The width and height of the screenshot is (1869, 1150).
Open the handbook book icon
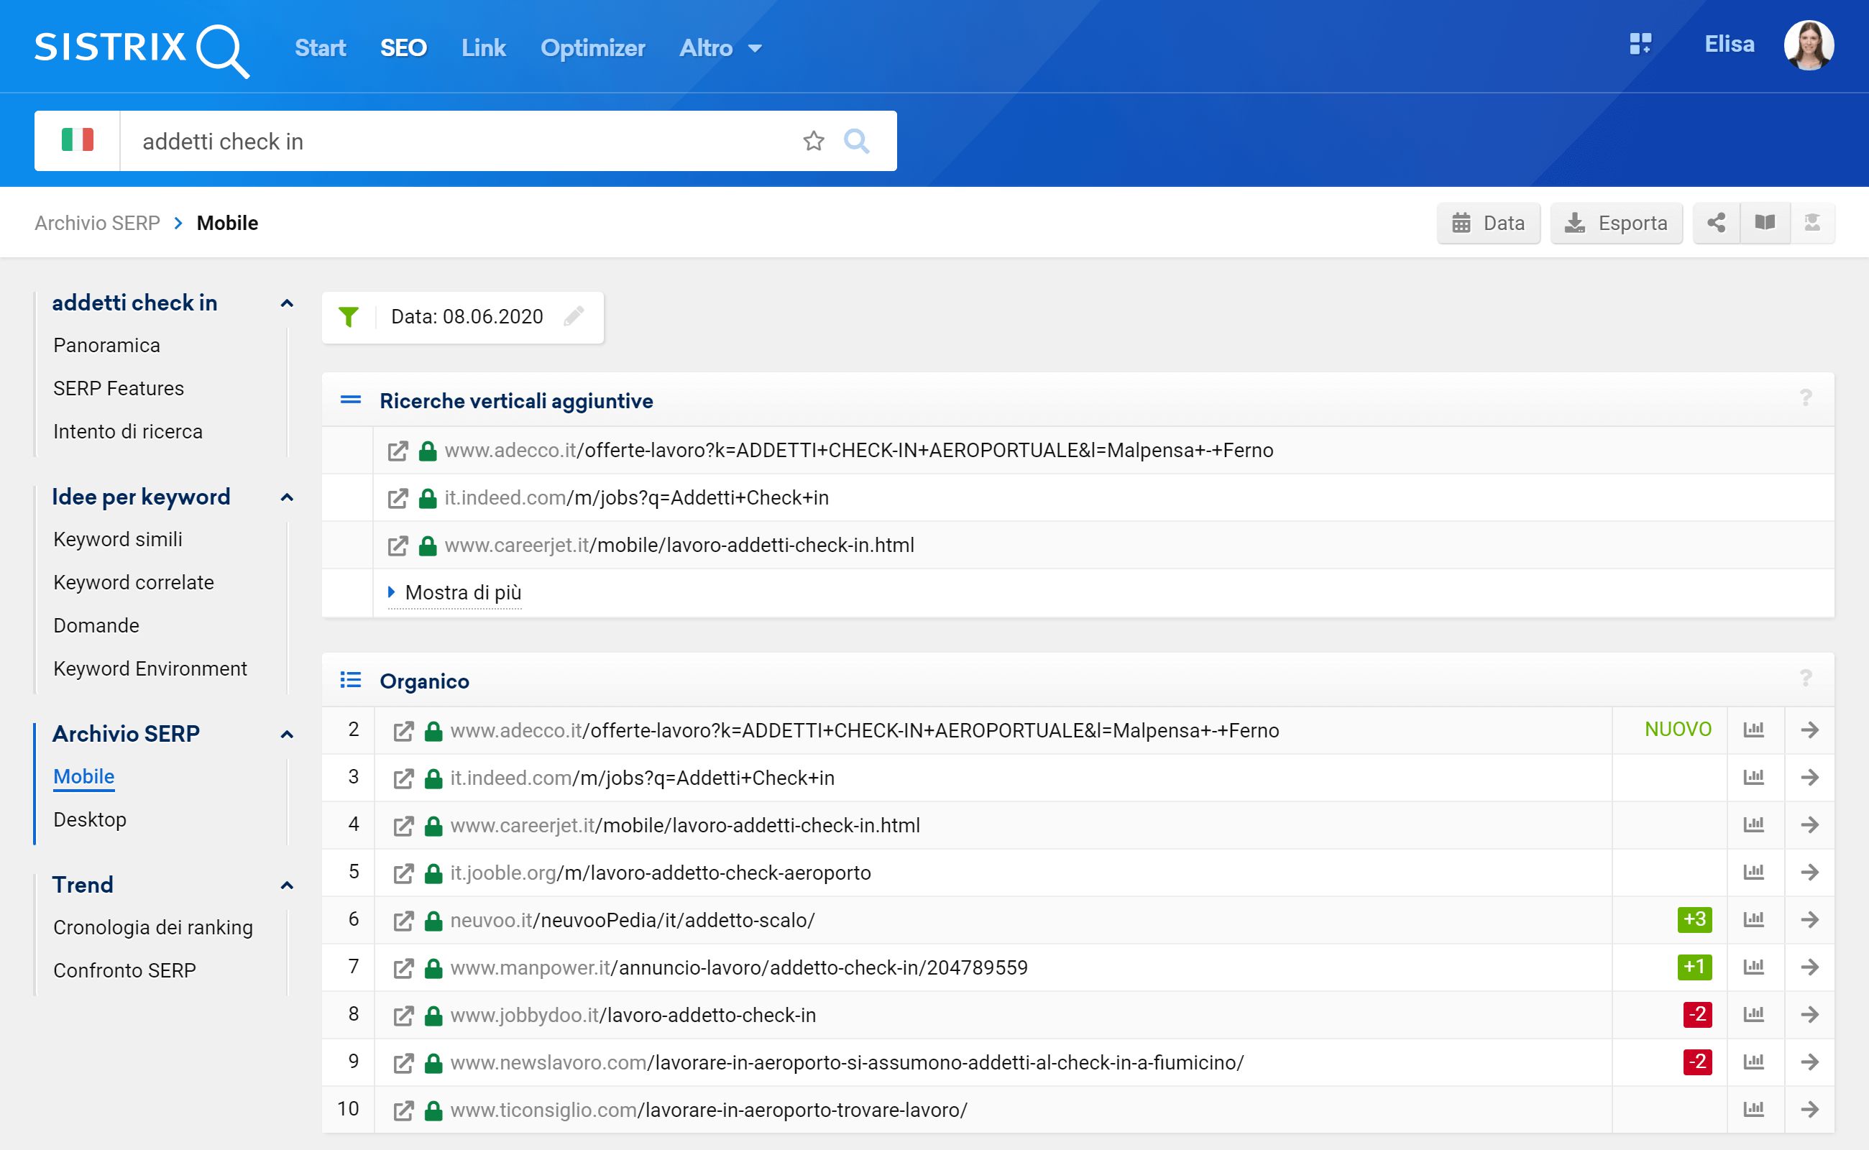(1765, 223)
